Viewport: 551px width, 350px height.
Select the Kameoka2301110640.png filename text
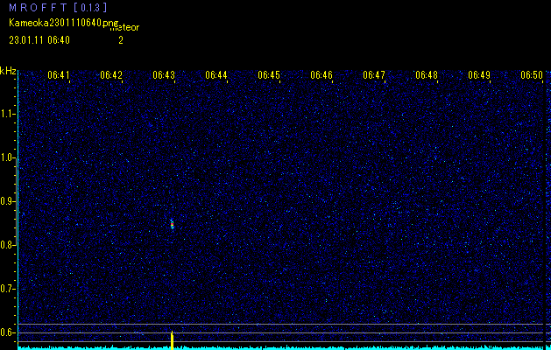64,23
